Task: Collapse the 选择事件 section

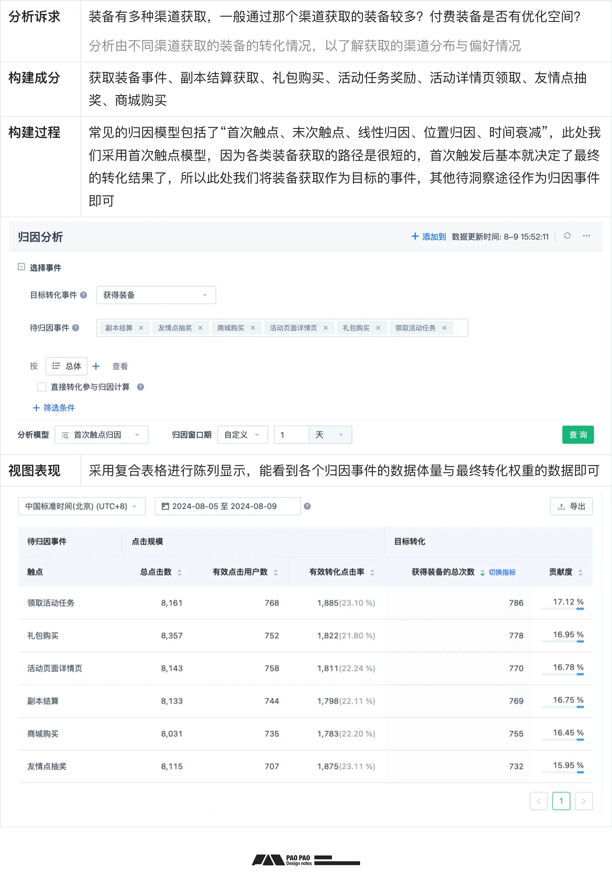Action: [21, 267]
